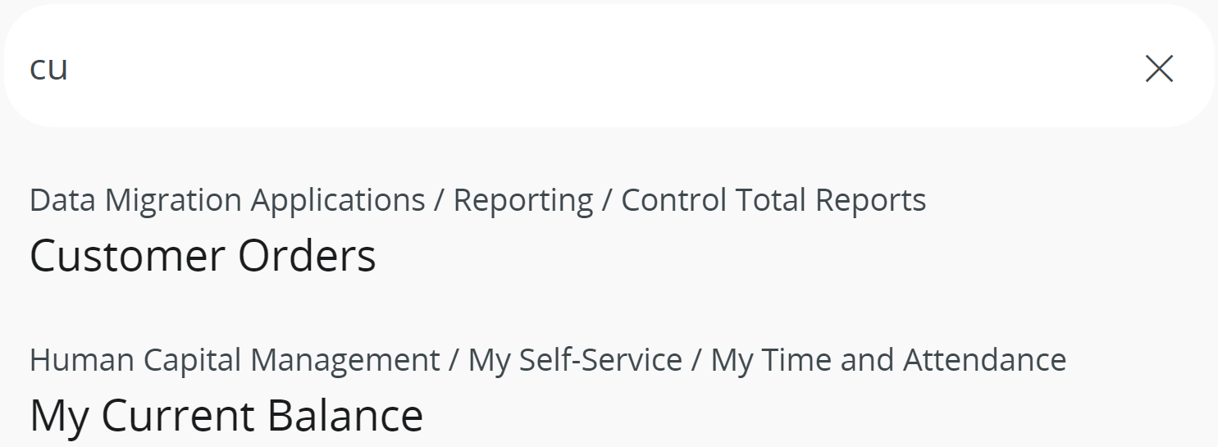The width and height of the screenshot is (1218, 447).
Task: Choose the Control Total Reports breadcrumb
Action: point(773,200)
